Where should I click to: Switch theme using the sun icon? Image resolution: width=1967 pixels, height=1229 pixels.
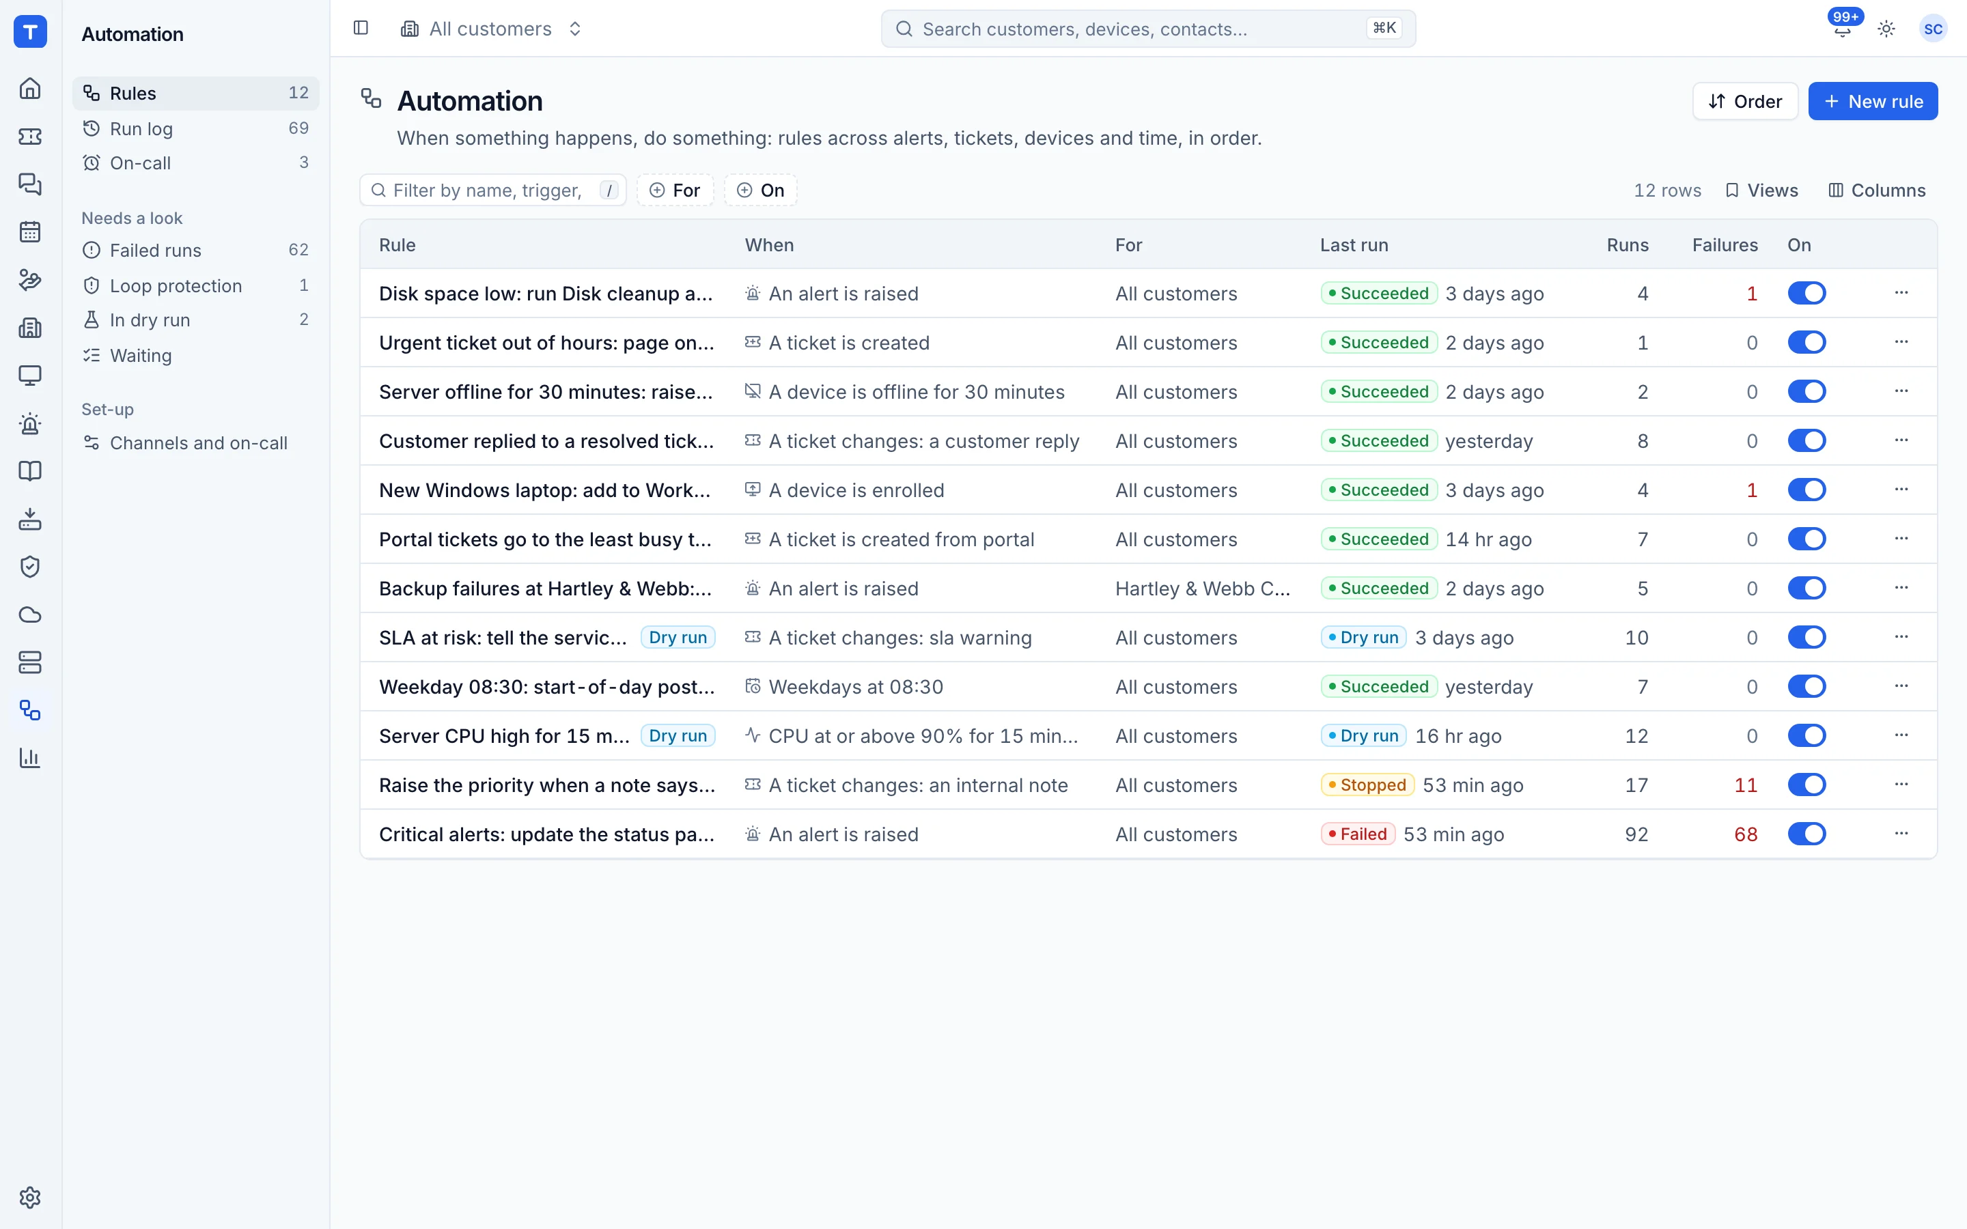coord(1886,29)
